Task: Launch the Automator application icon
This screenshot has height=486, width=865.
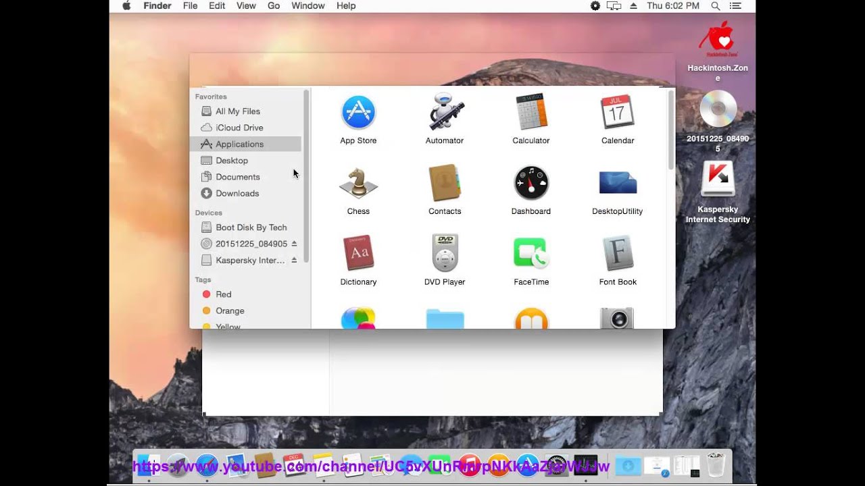Action: pyautogui.click(x=445, y=112)
